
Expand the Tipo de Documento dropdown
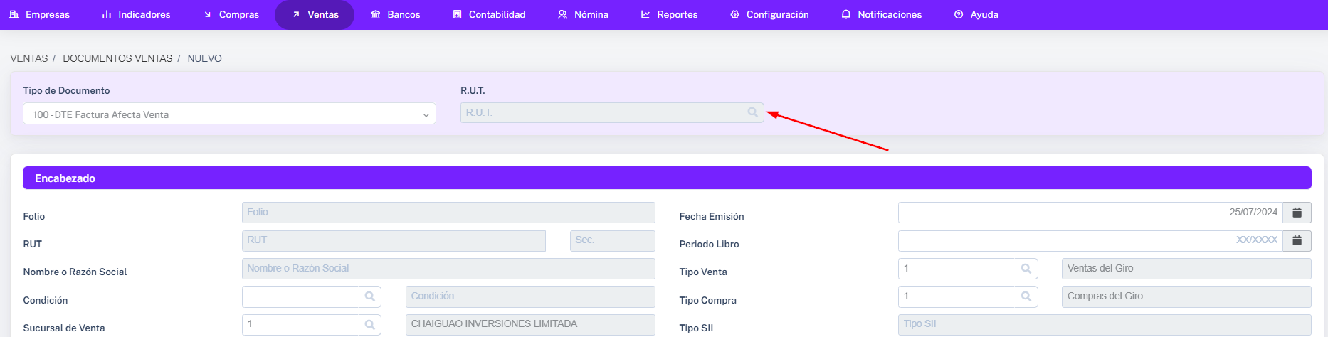tap(229, 114)
